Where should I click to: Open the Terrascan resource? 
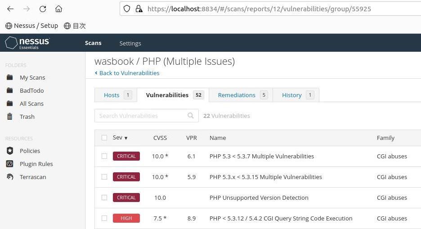(33, 177)
